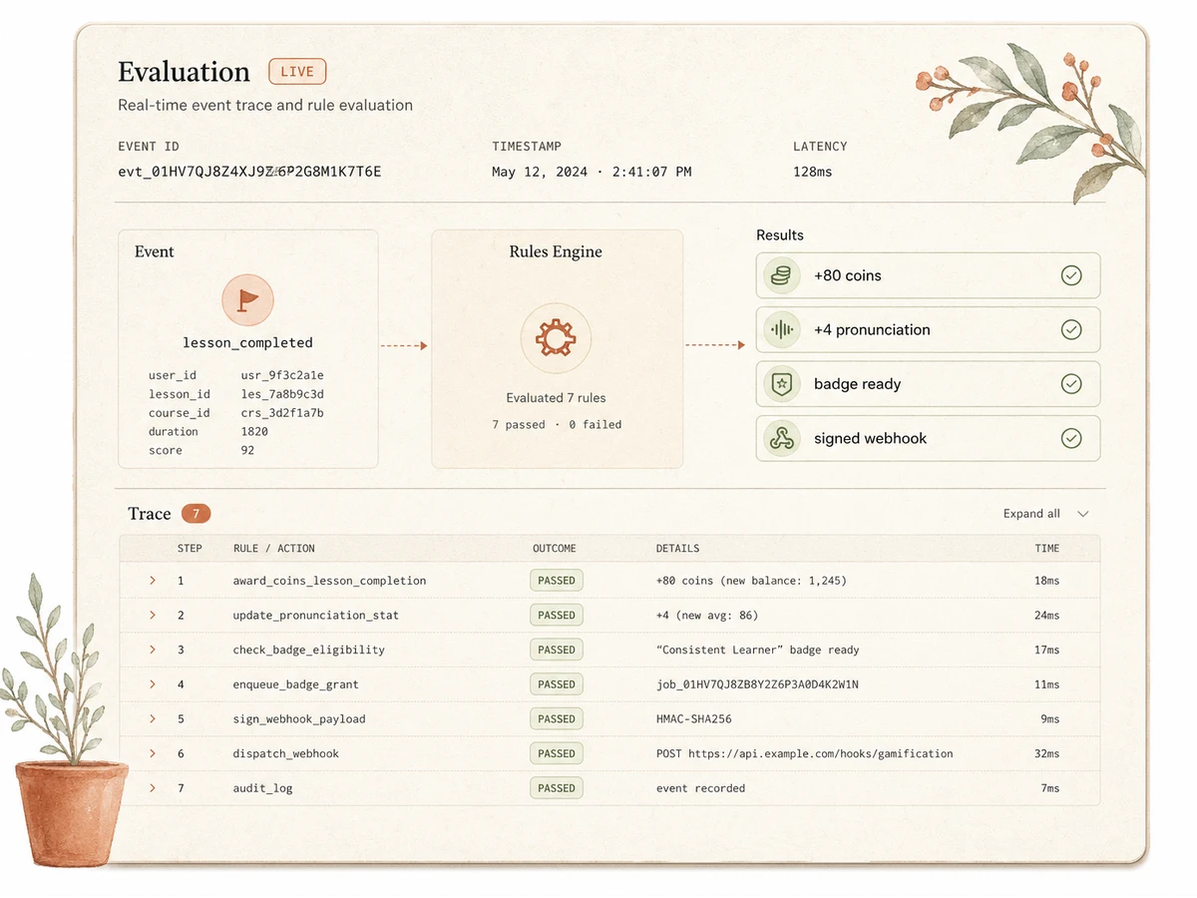Screen dimensions: 1197x898
Task: Click the 32ms time for dispatch_webhook
Action: coord(1047,753)
